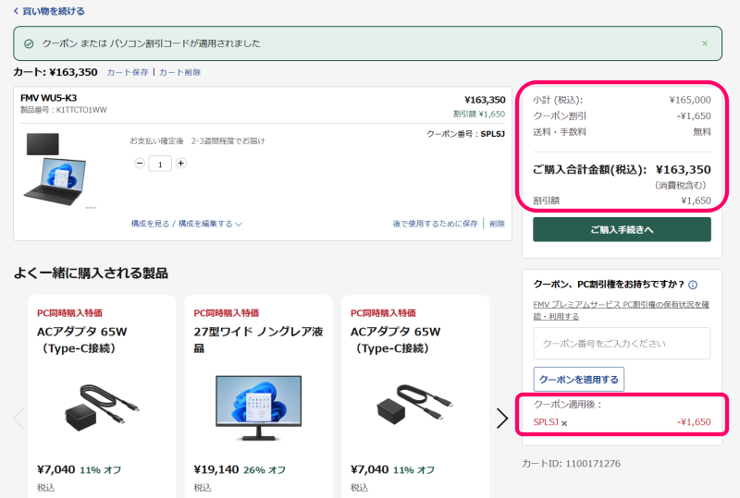Viewport: 740px width, 498px height.
Task: Click the quantity input field showing 1
Action: pos(160,164)
